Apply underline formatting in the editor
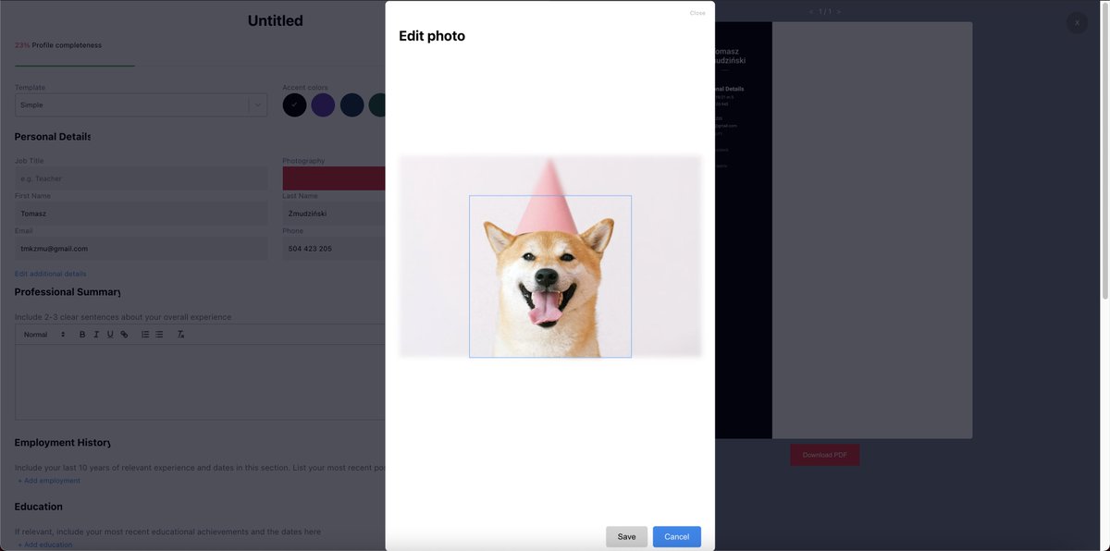 pyautogui.click(x=109, y=334)
